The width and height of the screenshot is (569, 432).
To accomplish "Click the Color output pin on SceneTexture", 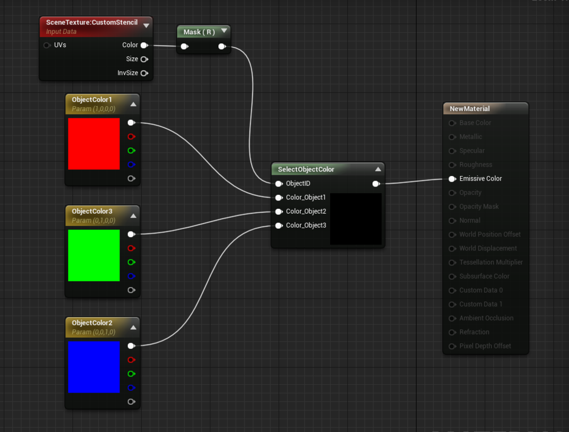I will tap(144, 46).
